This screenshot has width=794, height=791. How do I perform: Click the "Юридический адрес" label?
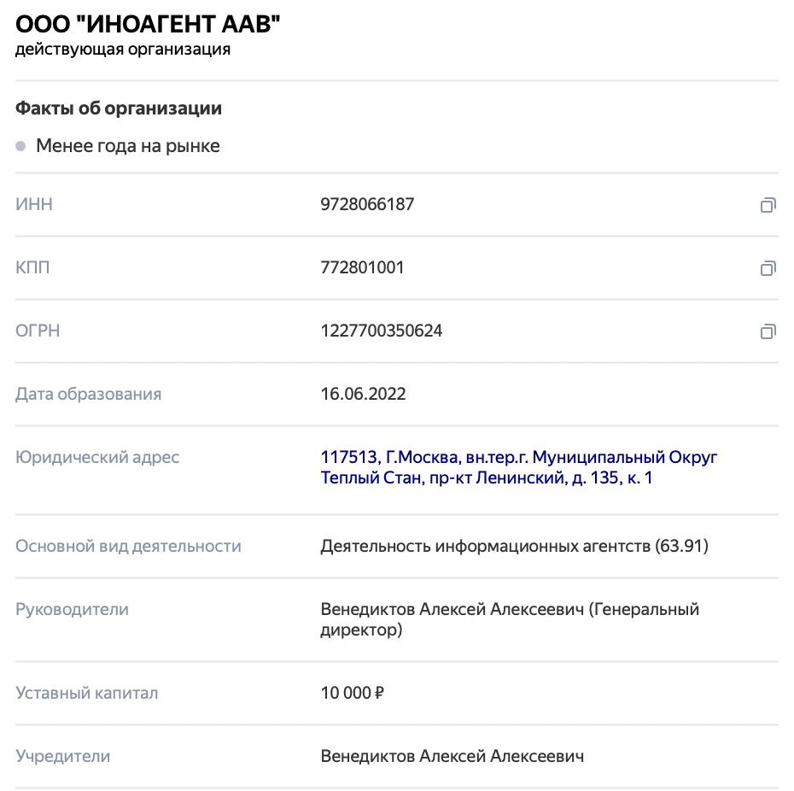click(97, 458)
